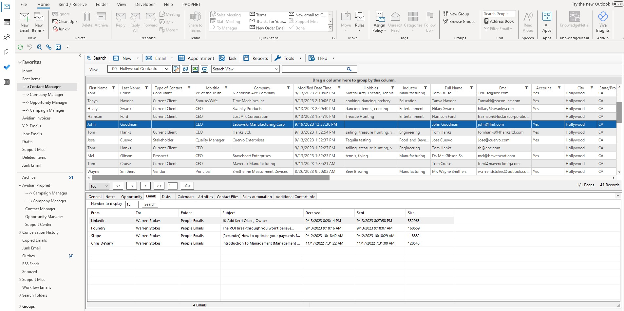The height and width of the screenshot is (311, 624).
Task: Open the First Name column filter
Action: (114, 88)
